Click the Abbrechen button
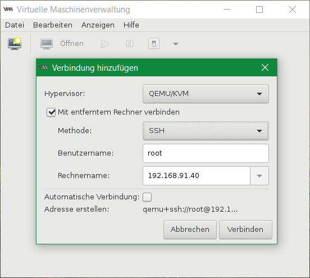This screenshot has width=310, height=278. (190, 230)
